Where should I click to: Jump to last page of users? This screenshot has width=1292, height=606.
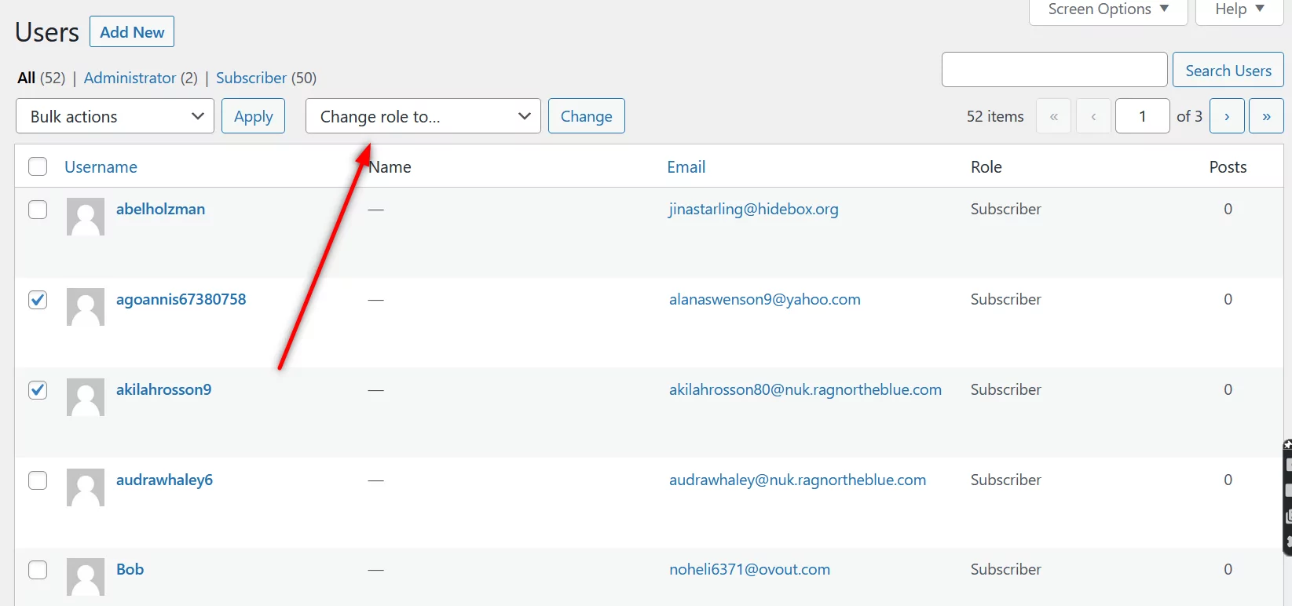click(1266, 116)
